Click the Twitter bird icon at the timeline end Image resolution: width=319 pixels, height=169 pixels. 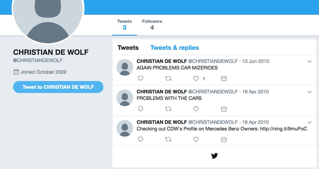coord(215,156)
